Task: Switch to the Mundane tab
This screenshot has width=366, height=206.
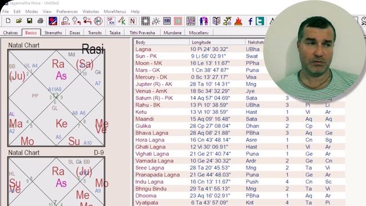Action: tap(173, 33)
